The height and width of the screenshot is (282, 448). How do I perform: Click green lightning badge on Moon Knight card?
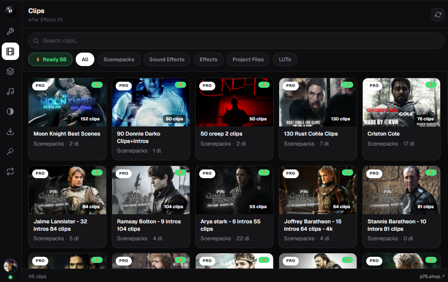[97, 85]
